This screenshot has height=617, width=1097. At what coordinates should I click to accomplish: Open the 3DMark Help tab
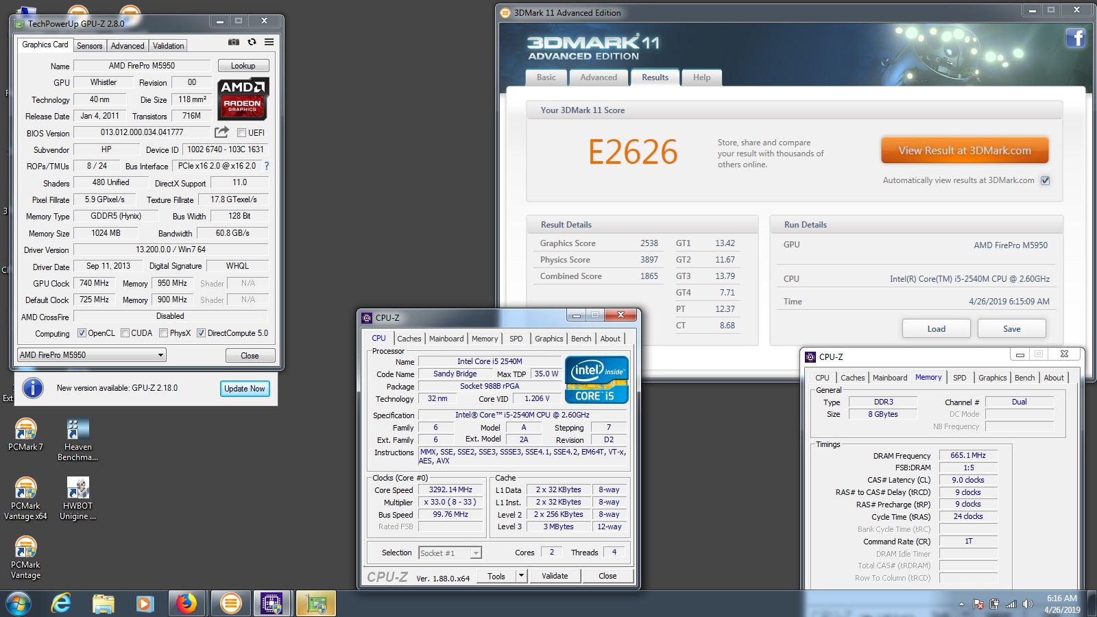pos(701,77)
